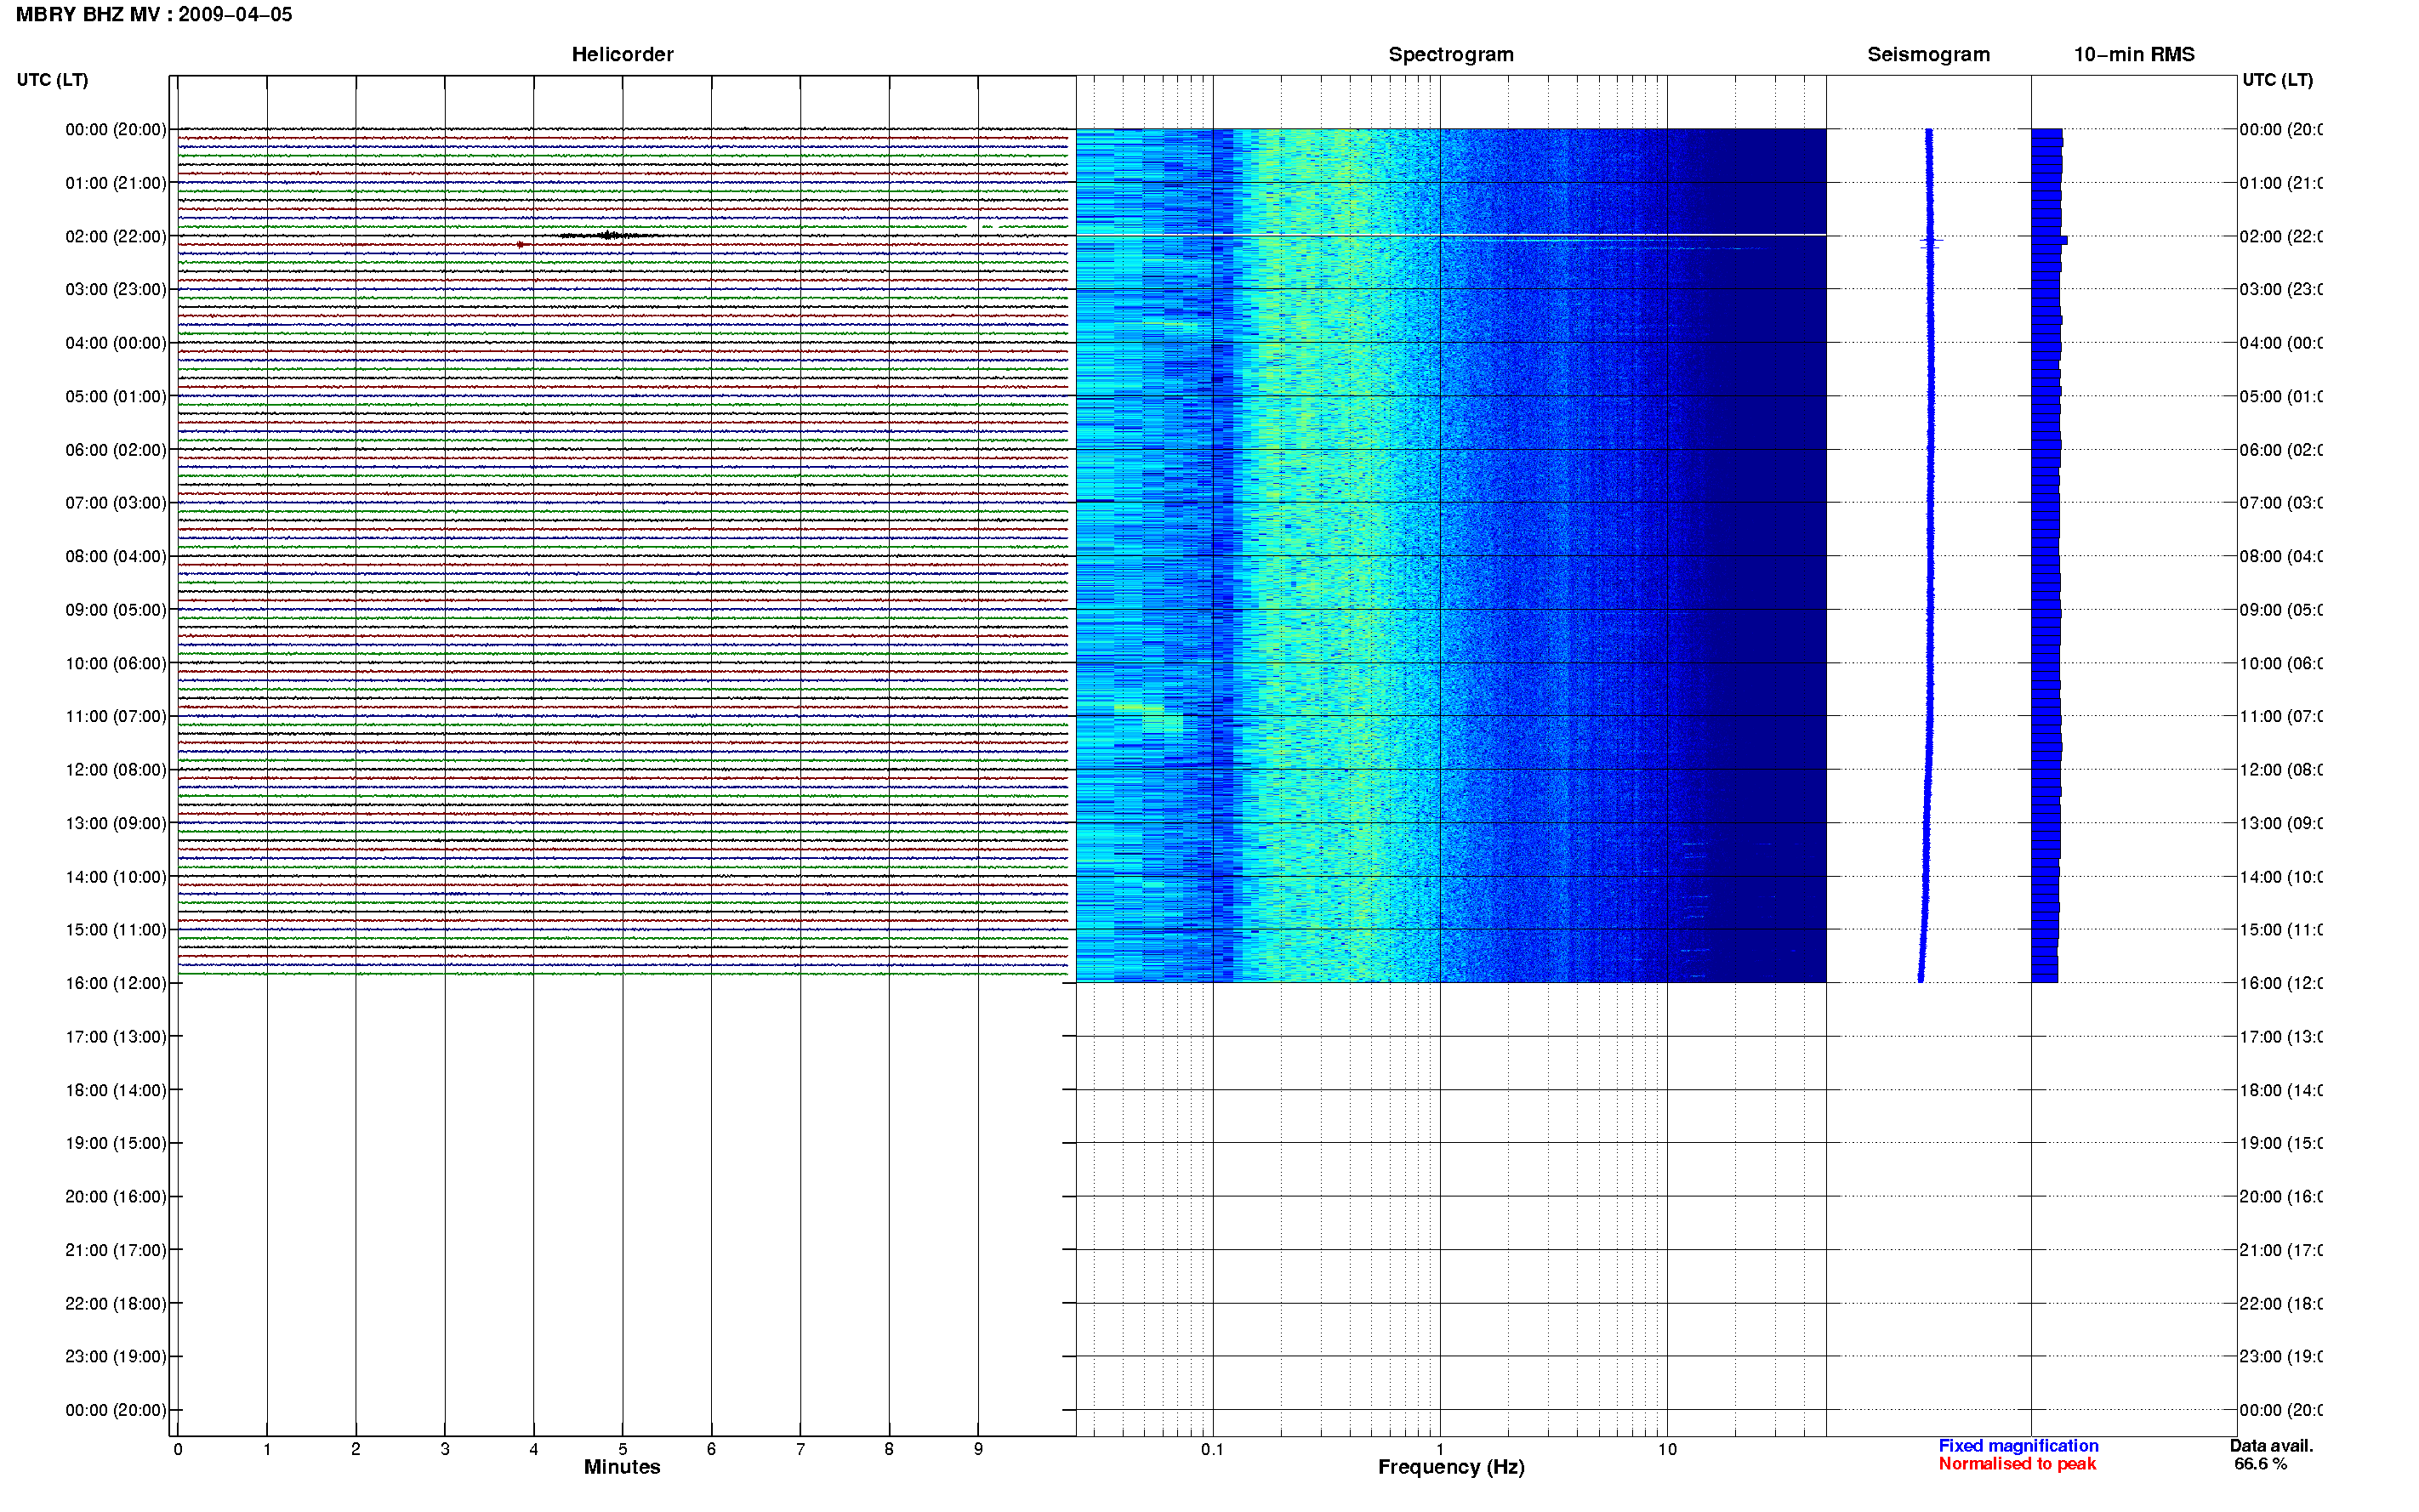Viewport: 2419px width, 1512px height.
Task: Select the left time label "08:00 (04:00)"
Action: pyautogui.click(x=116, y=556)
